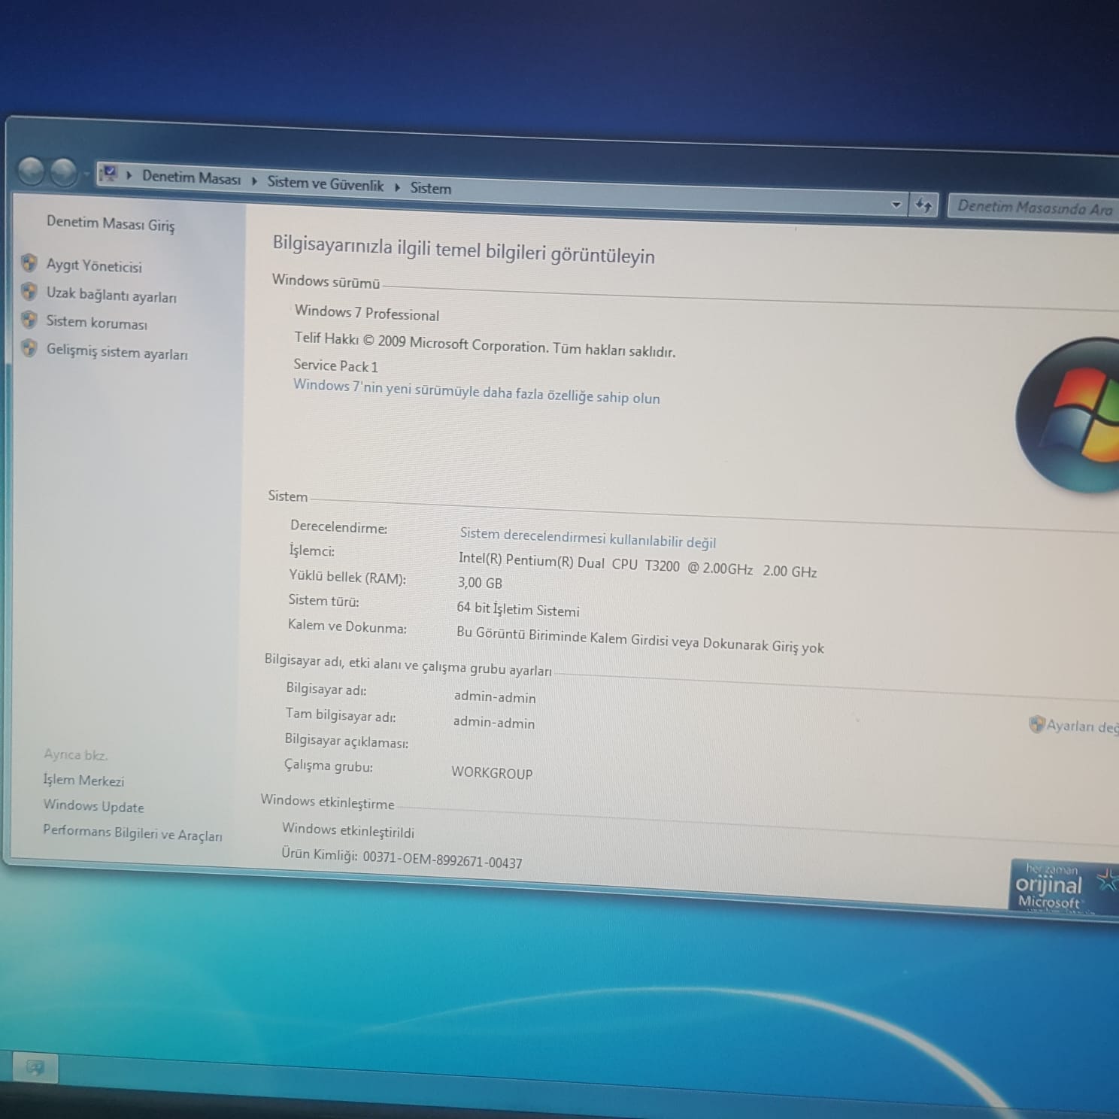Click the 3,00 GB memory value

coord(480,583)
